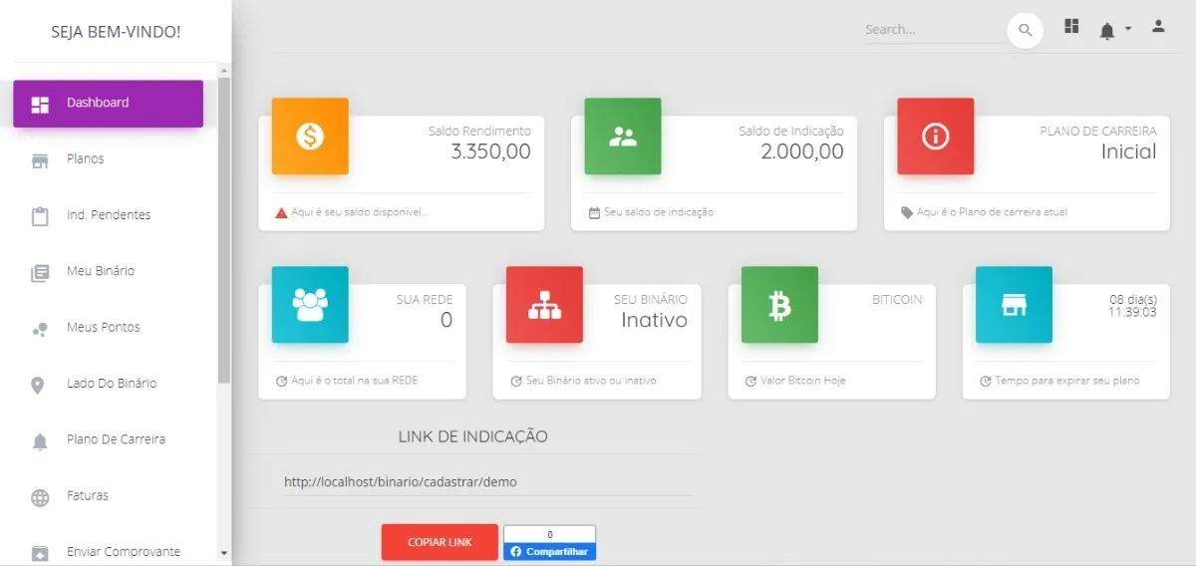Image resolution: width=1196 pixels, height=566 pixels.
Task: Click the Facebook Compartilhar button
Action: [549, 552]
